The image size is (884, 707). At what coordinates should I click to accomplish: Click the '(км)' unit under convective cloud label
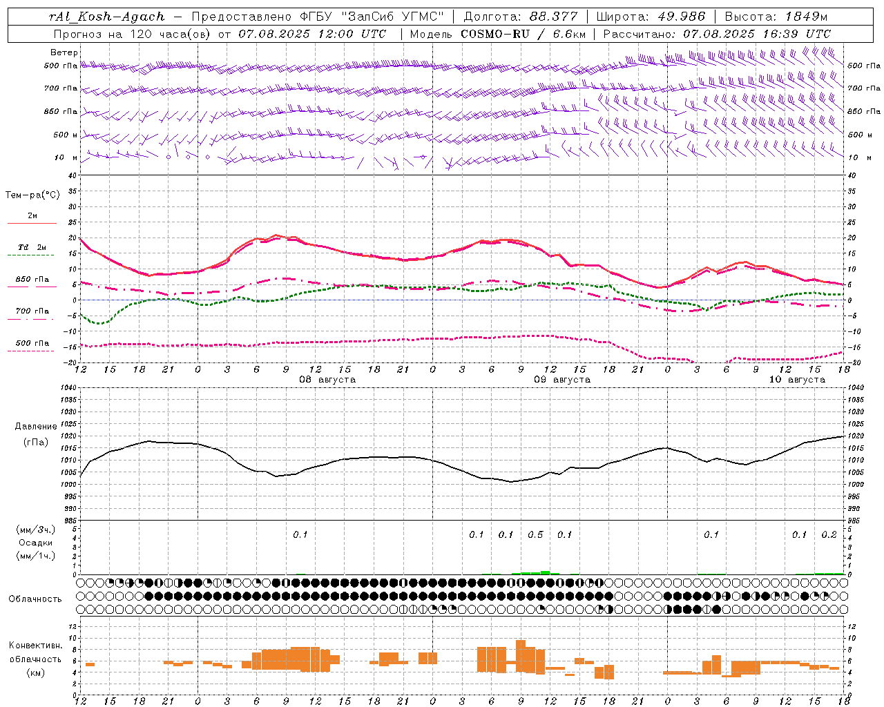point(36,672)
